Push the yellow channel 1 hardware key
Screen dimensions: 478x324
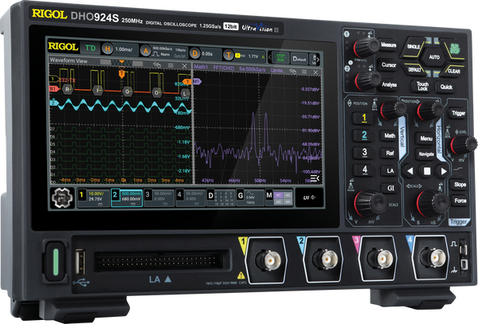pos(364,118)
